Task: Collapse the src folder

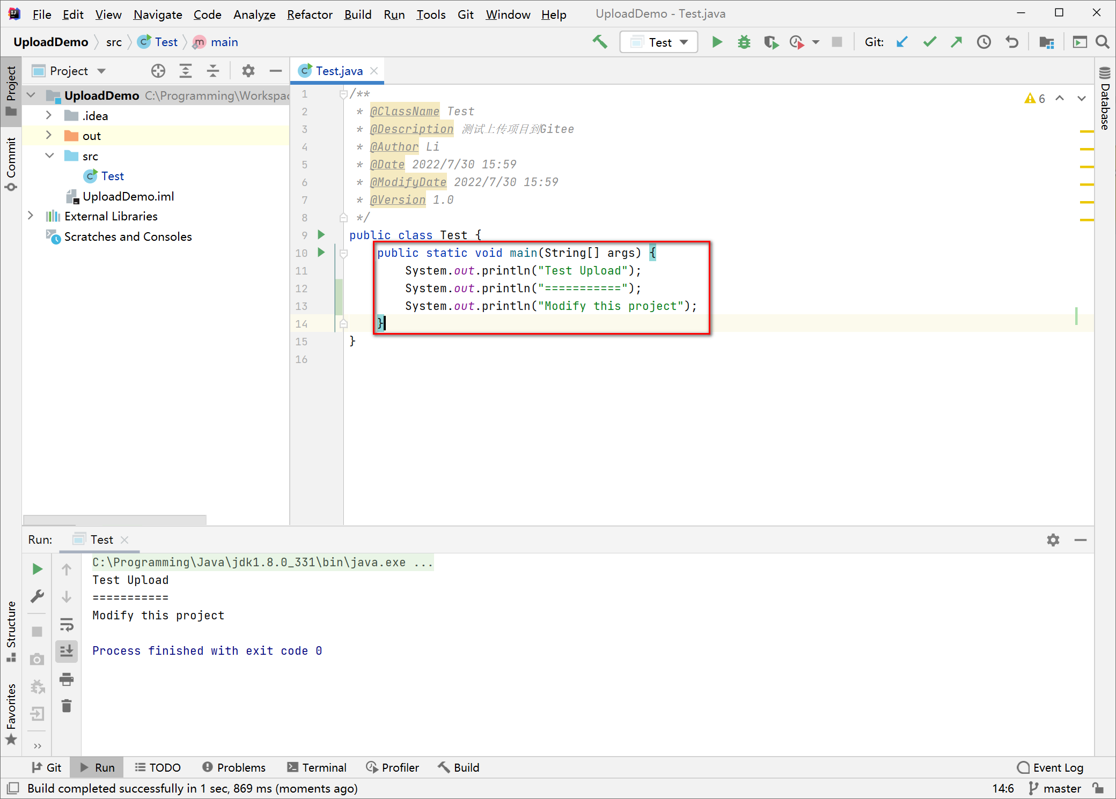Action: 49,156
